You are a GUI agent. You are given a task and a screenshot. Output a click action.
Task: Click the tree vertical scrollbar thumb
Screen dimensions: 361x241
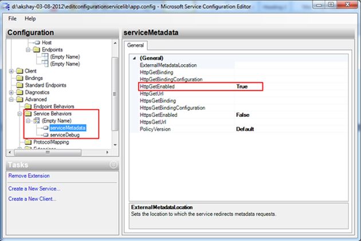(115, 94)
